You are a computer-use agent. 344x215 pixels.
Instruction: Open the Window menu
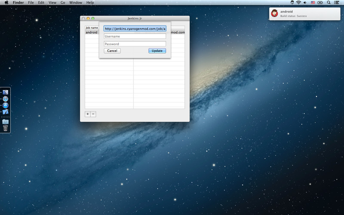click(76, 3)
